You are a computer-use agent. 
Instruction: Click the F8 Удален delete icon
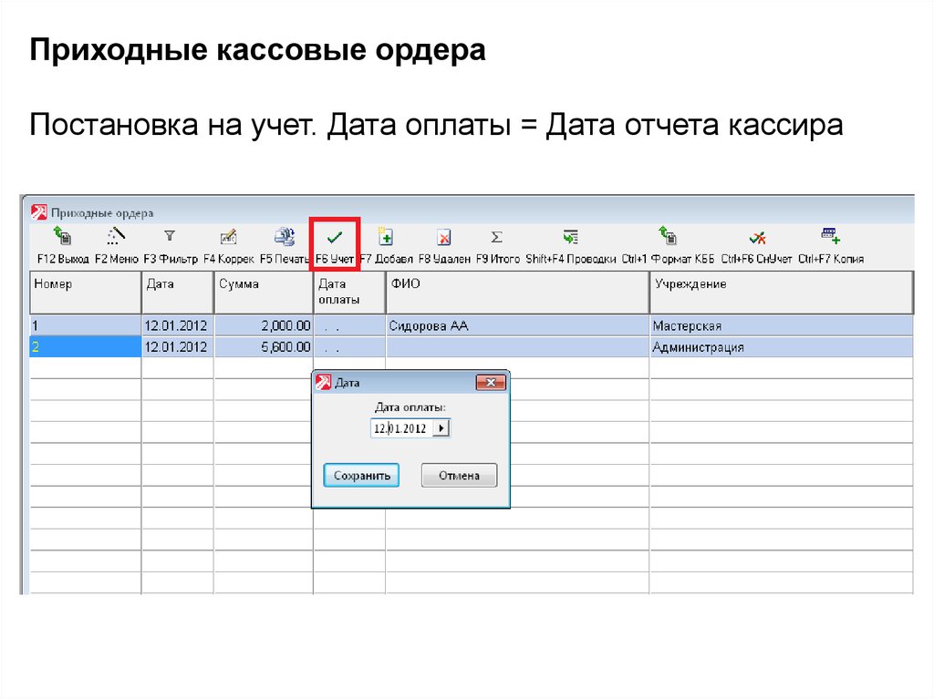pyautogui.click(x=444, y=238)
